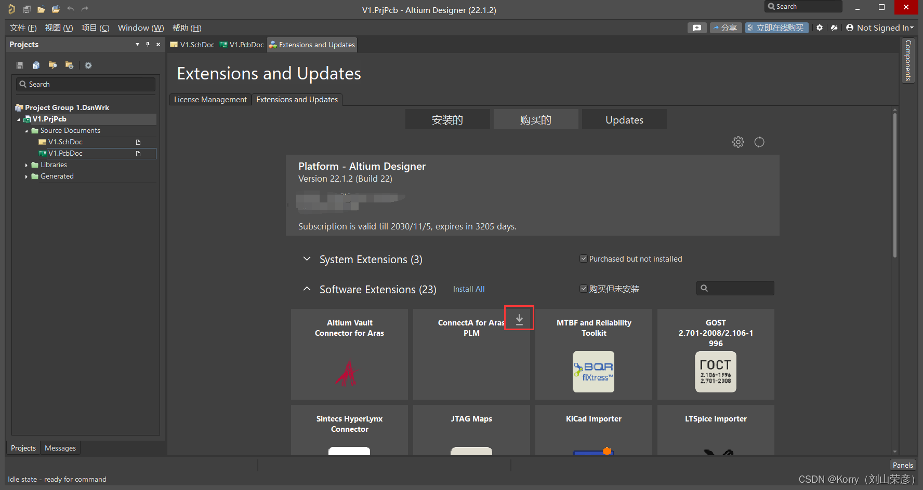This screenshot has height=490, width=923.
Task: Select the Updates tab
Action: [624, 119]
